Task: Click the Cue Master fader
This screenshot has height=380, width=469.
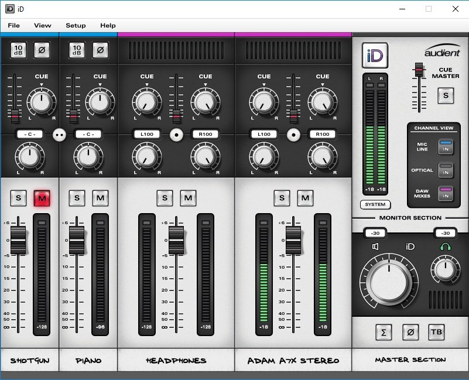Action: [419, 70]
